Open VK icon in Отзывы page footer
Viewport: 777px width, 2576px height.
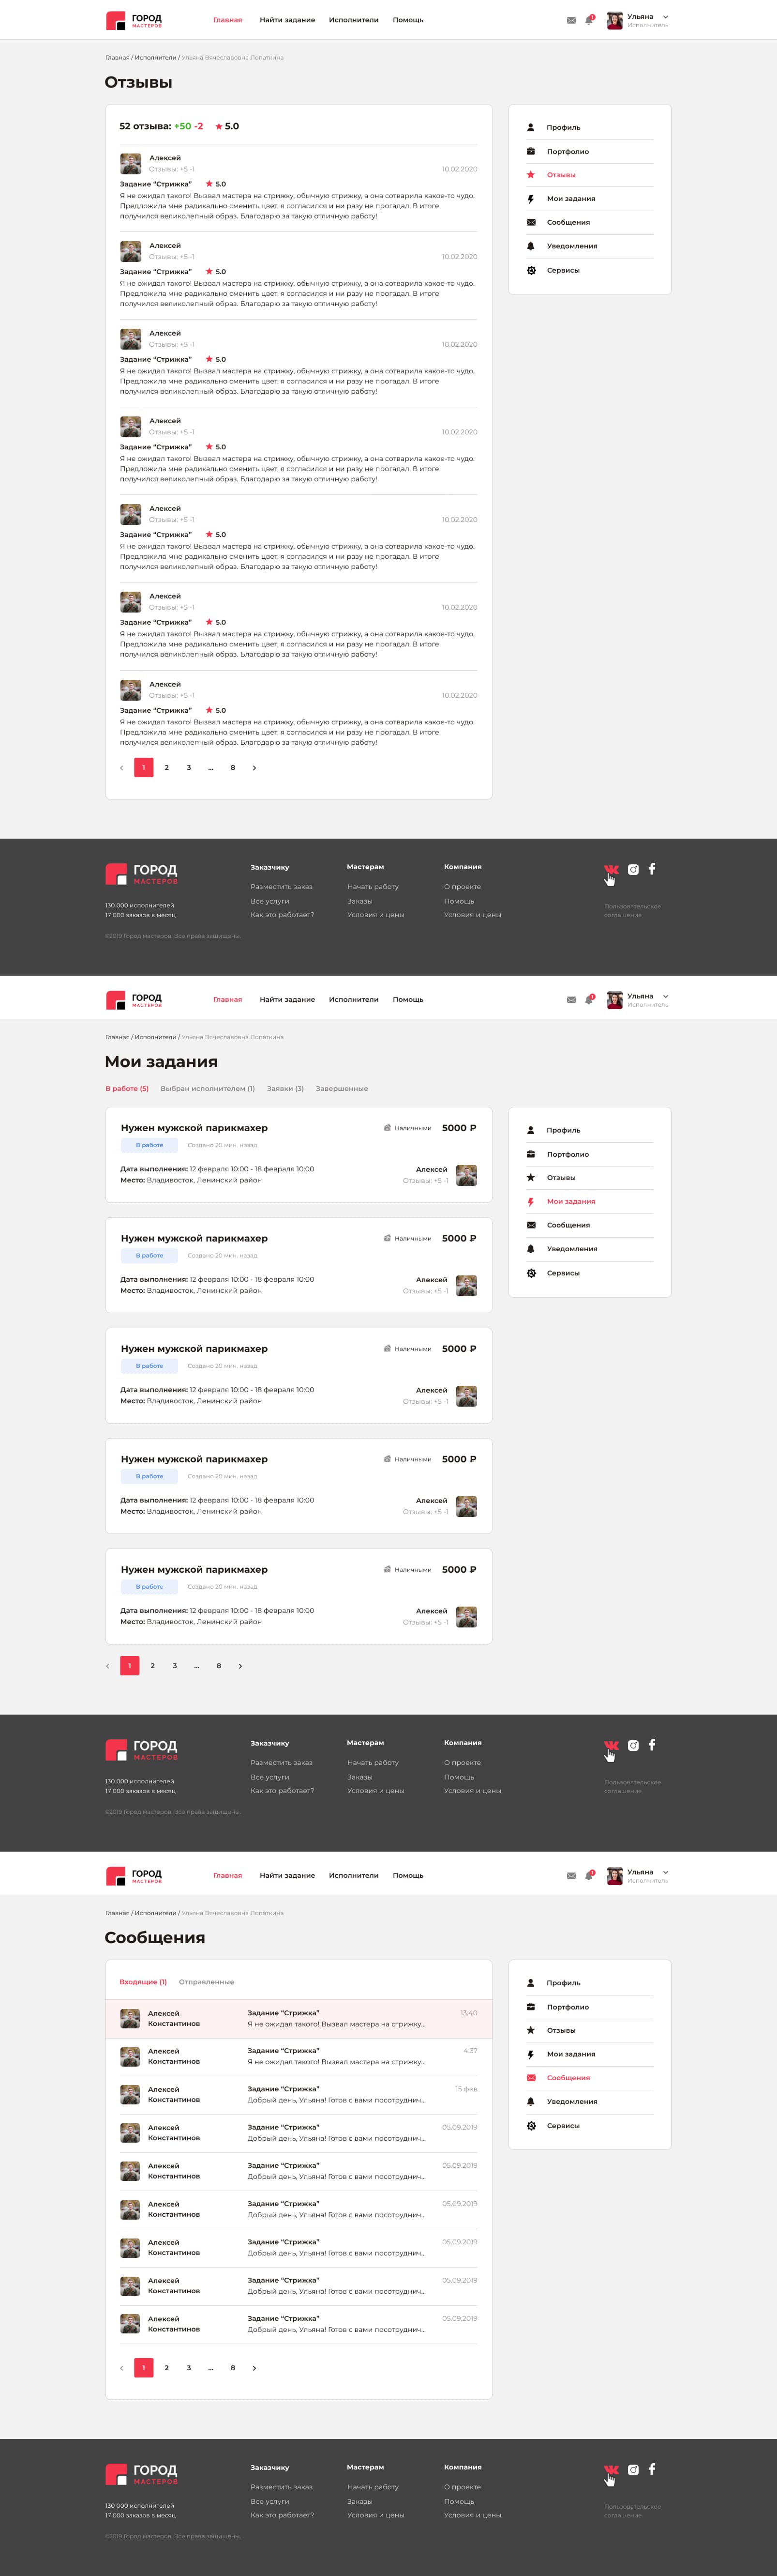tap(611, 869)
